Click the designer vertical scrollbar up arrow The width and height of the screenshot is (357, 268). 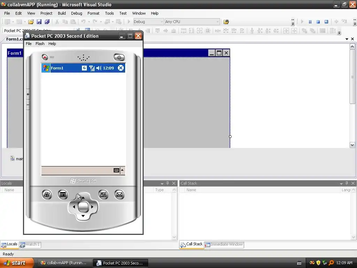point(352,47)
